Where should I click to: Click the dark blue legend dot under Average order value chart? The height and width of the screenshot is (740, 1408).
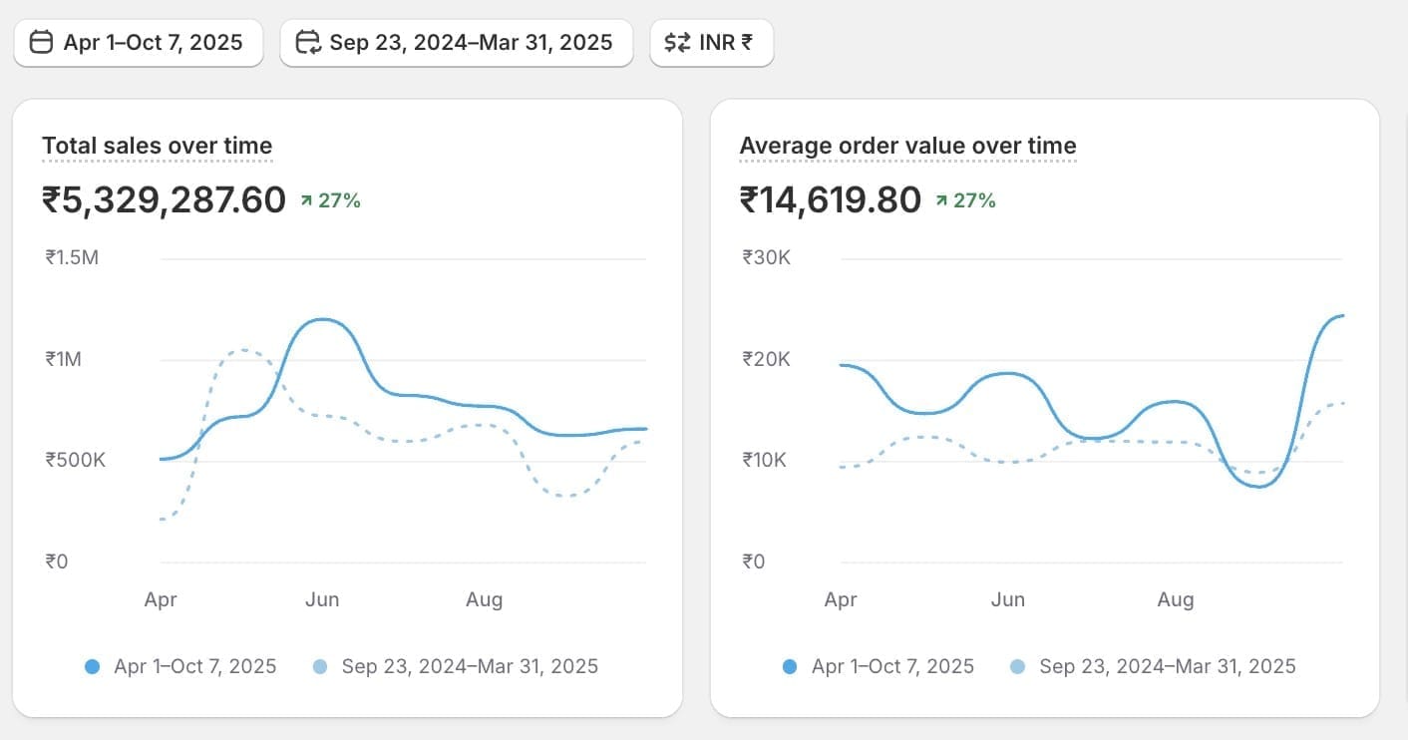[791, 667]
